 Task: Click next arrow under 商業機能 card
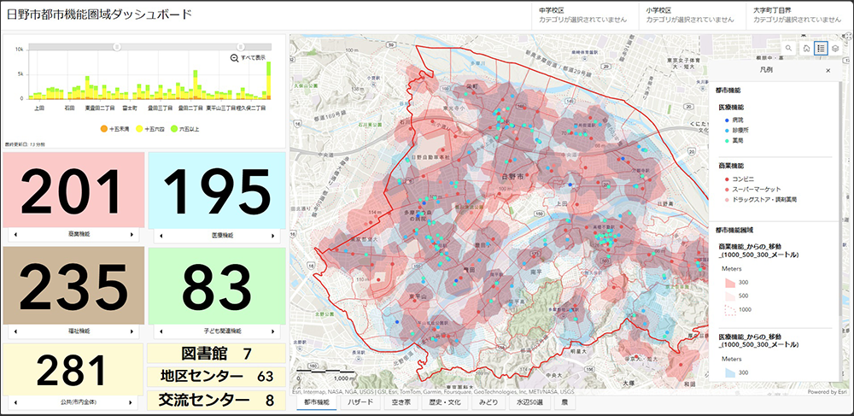click(x=132, y=234)
